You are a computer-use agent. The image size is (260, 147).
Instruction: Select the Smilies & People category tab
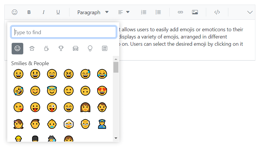click(x=17, y=48)
